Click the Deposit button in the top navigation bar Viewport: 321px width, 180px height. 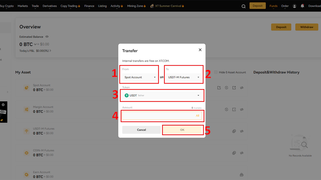(x=258, y=6)
